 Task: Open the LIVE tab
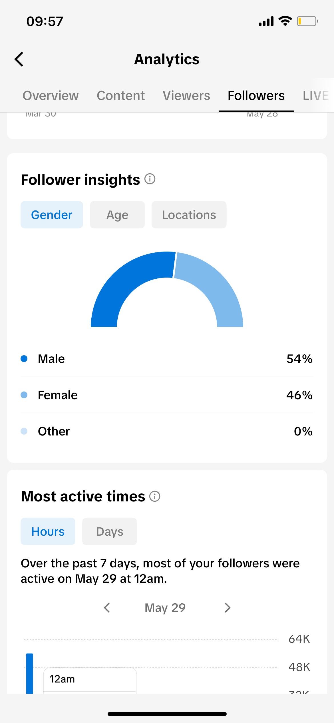[x=316, y=95]
